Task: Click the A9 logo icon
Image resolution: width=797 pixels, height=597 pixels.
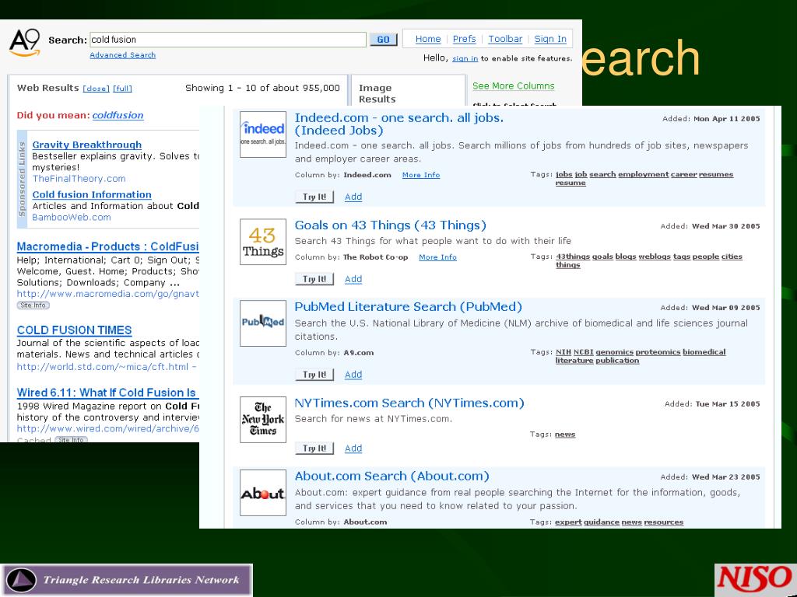Action: (x=24, y=43)
